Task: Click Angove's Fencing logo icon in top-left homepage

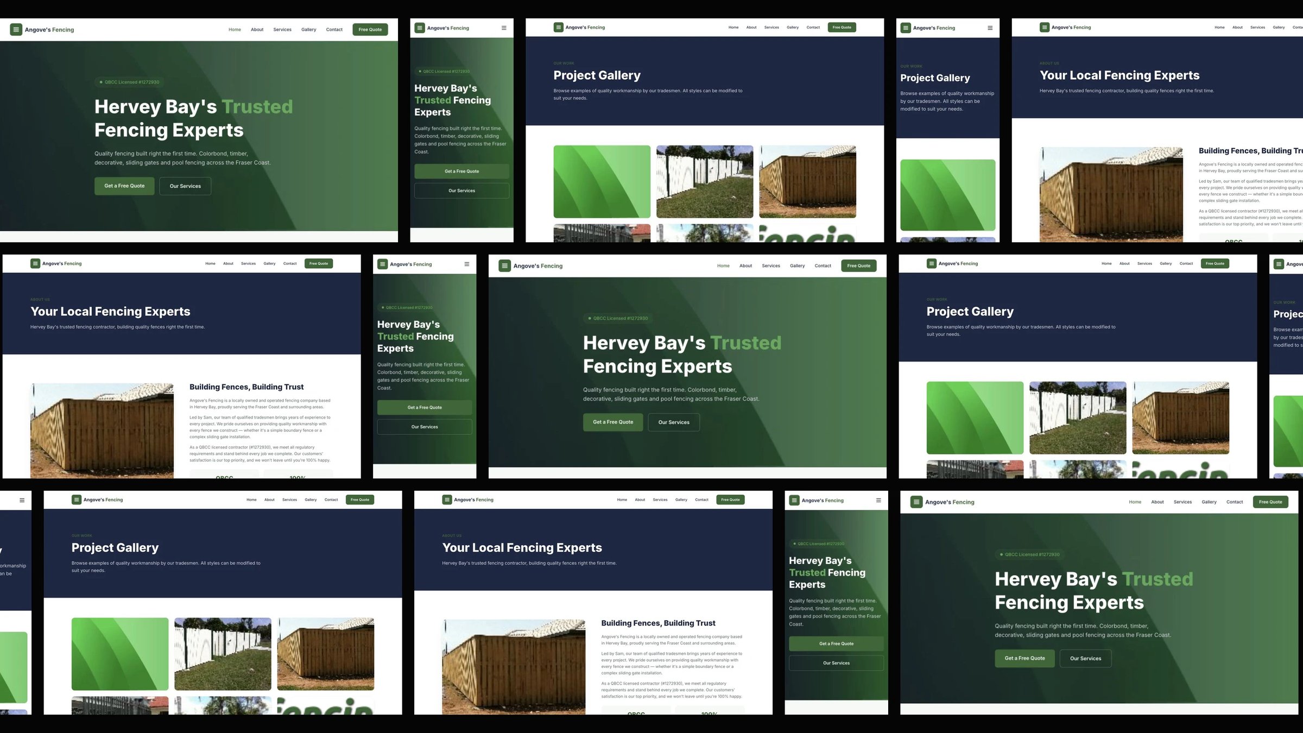Action: pos(16,29)
